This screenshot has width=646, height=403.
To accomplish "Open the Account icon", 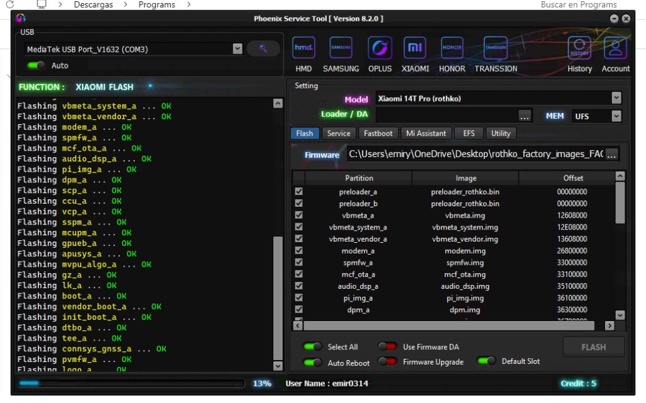I will click(x=615, y=49).
